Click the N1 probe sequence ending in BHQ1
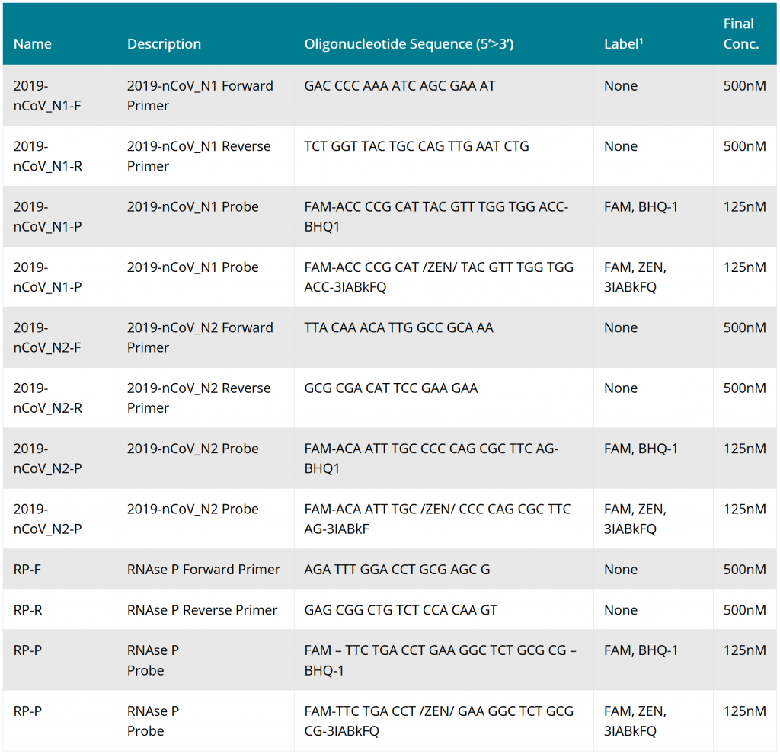This screenshot has height=754, width=780. click(436, 216)
